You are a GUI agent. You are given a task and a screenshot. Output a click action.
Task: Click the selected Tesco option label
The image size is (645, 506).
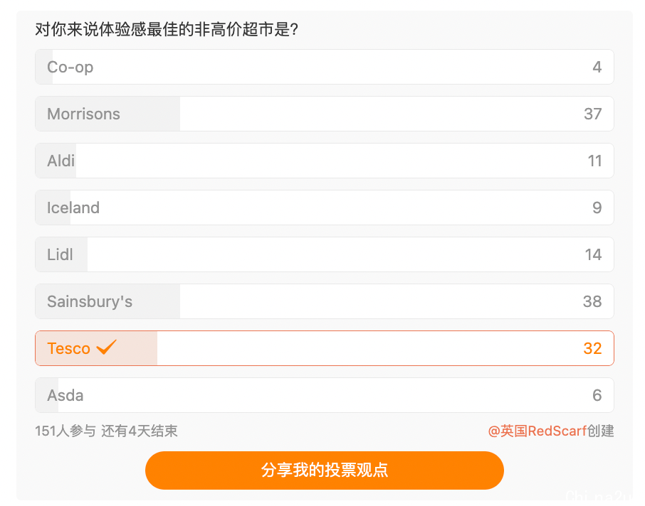point(68,349)
